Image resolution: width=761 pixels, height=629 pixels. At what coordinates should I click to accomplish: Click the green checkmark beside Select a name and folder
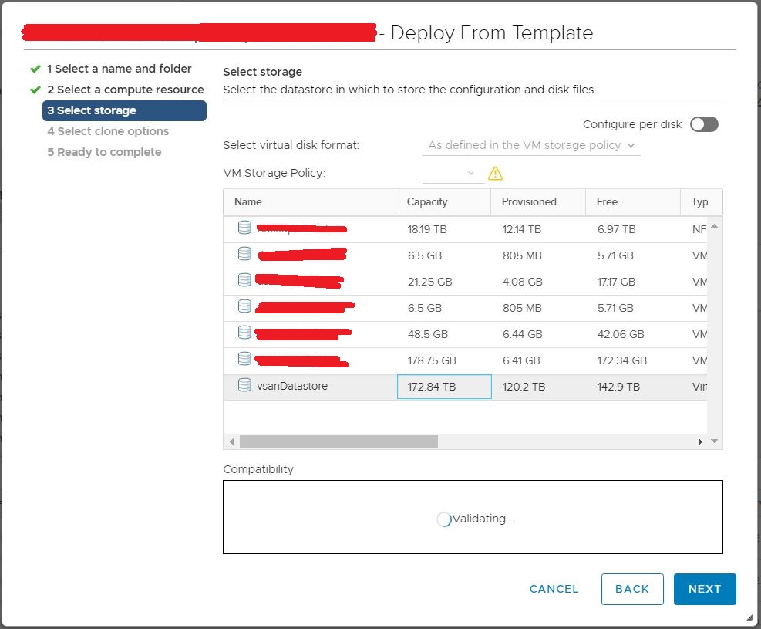click(x=35, y=68)
